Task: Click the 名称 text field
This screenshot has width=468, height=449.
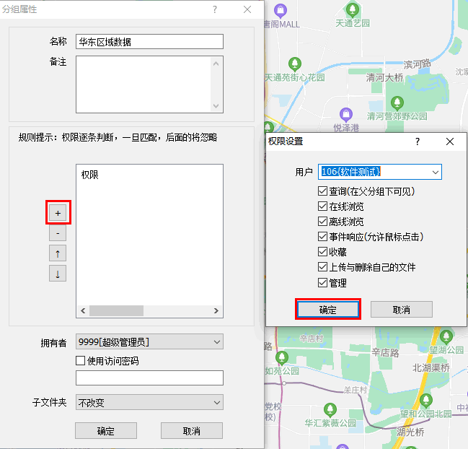Action: tap(149, 42)
